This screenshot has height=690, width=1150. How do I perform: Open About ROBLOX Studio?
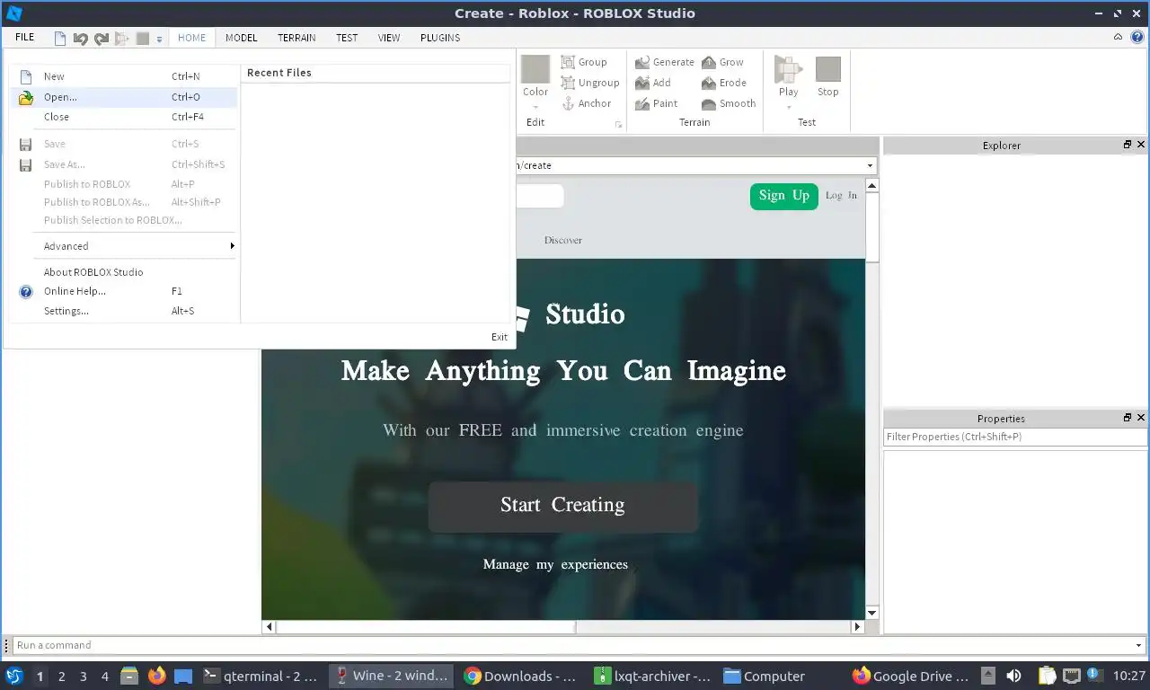[x=124, y=272]
